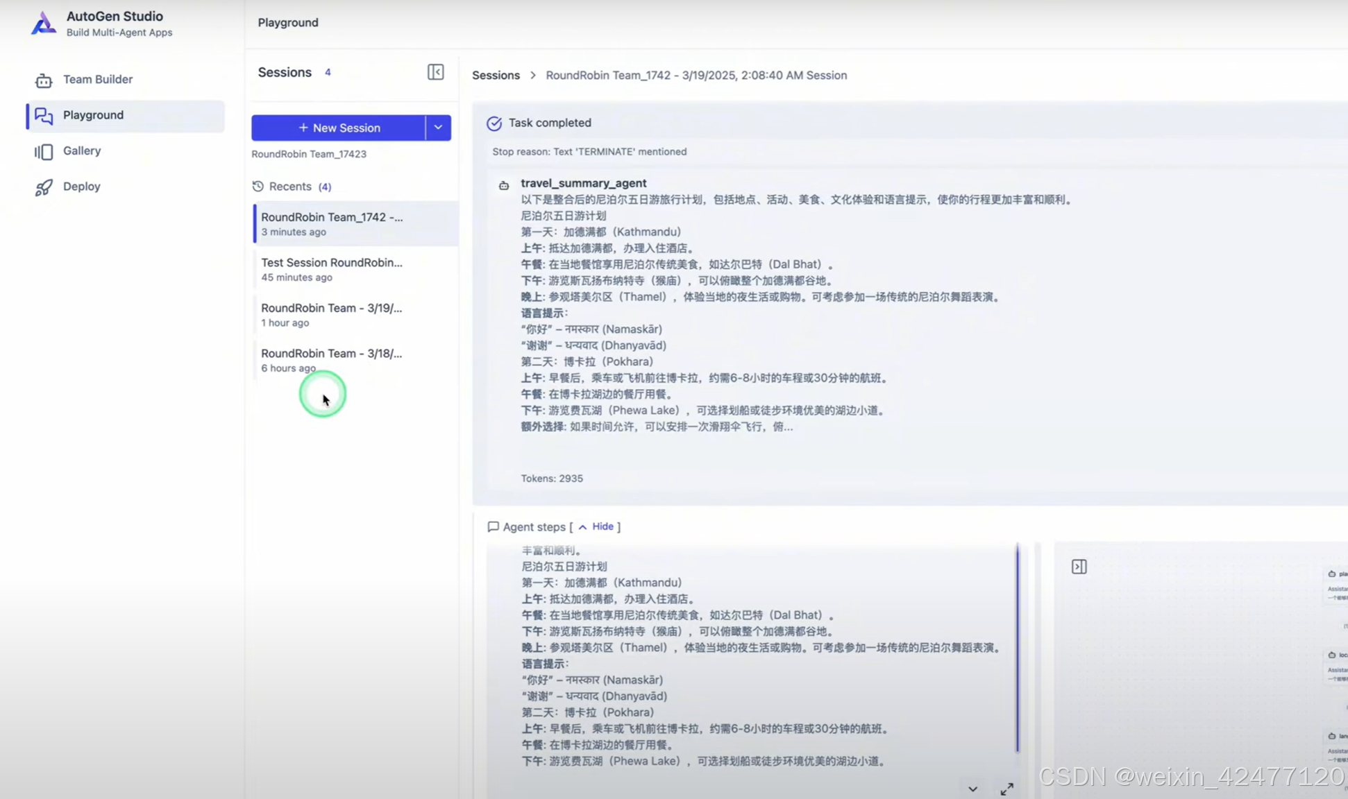Open the Deploy section
The width and height of the screenshot is (1348, 799).
[81, 186]
